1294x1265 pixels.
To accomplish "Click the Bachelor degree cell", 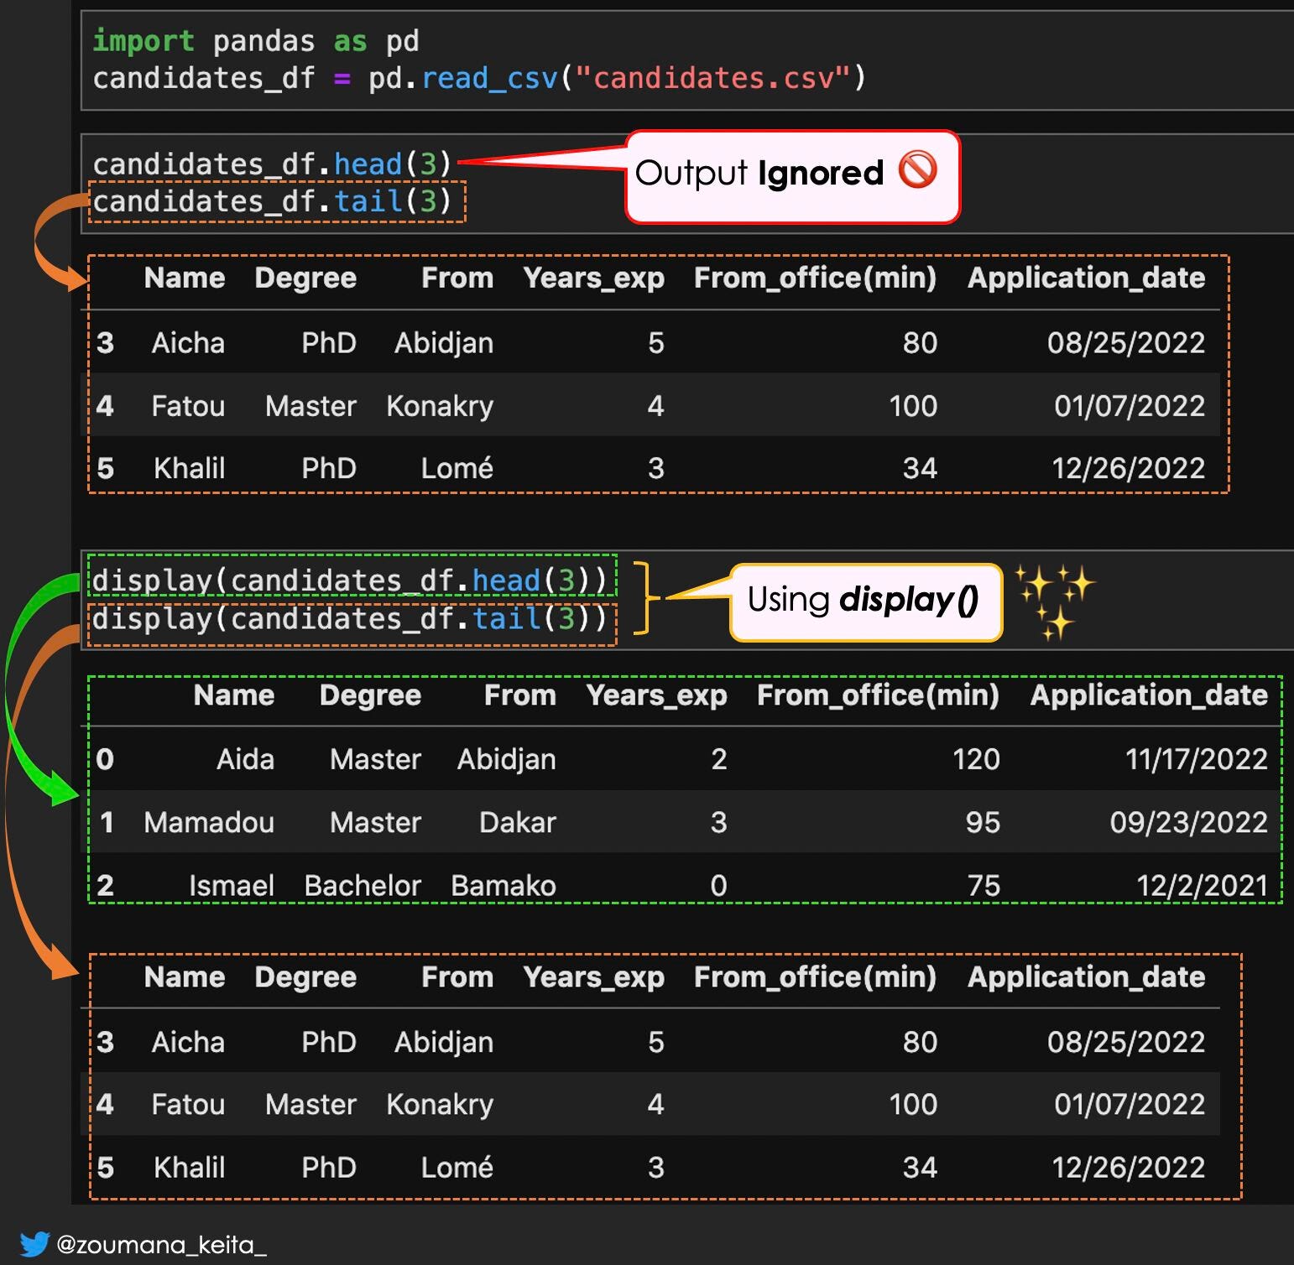I will 363,885.
